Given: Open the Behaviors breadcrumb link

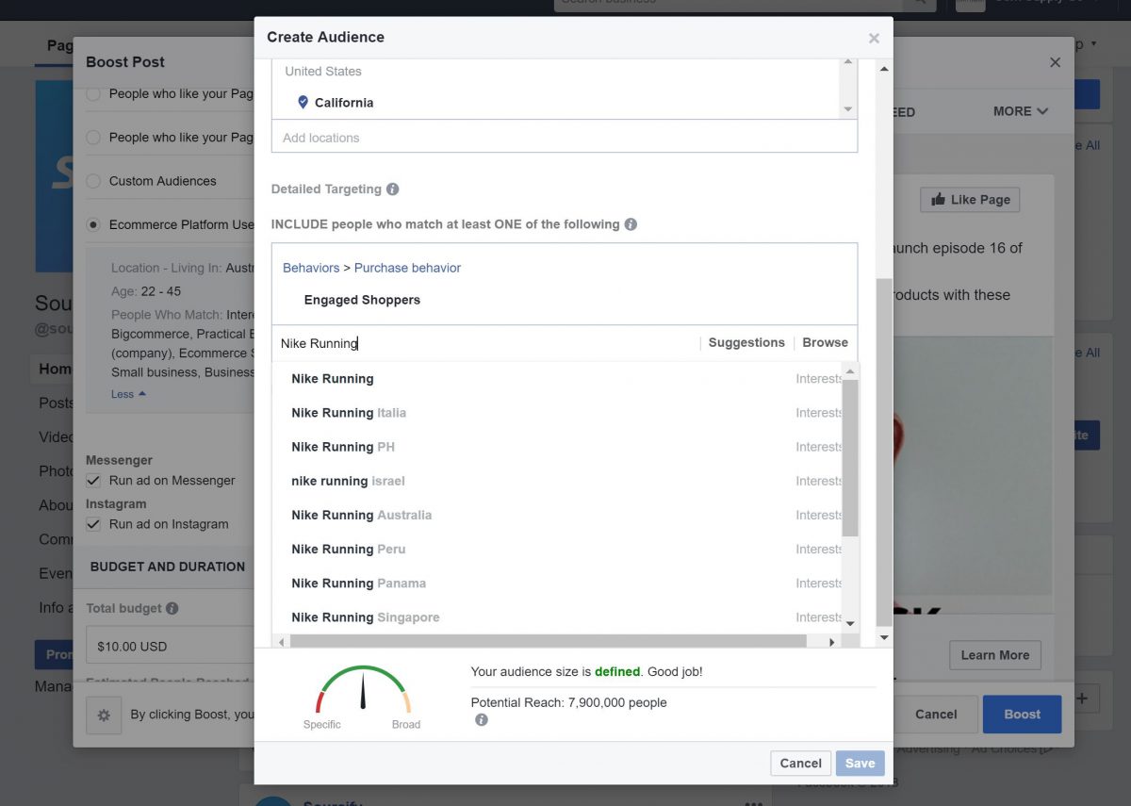Looking at the screenshot, I should pos(311,268).
